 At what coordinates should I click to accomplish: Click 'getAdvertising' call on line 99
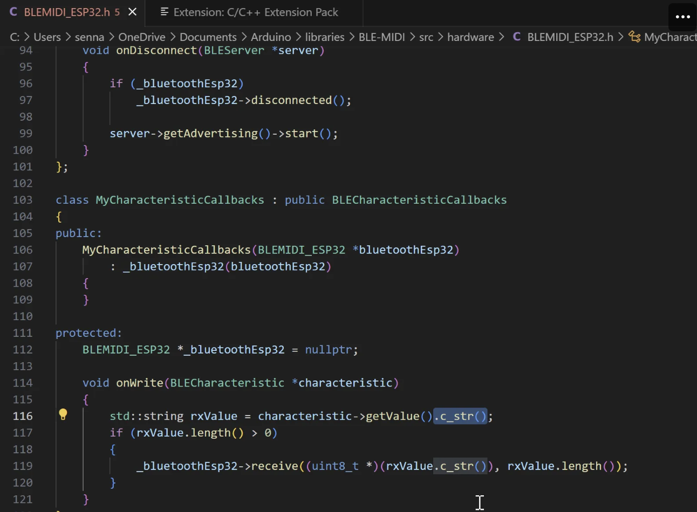pos(210,134)
